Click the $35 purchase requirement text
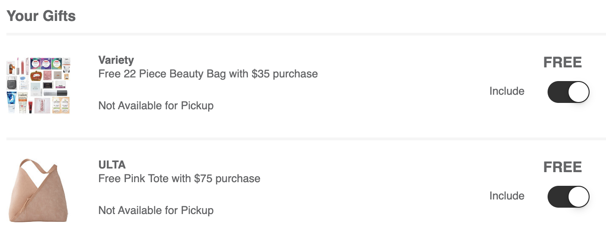Screen dimensions: 606x245 (x=285, y=74)
